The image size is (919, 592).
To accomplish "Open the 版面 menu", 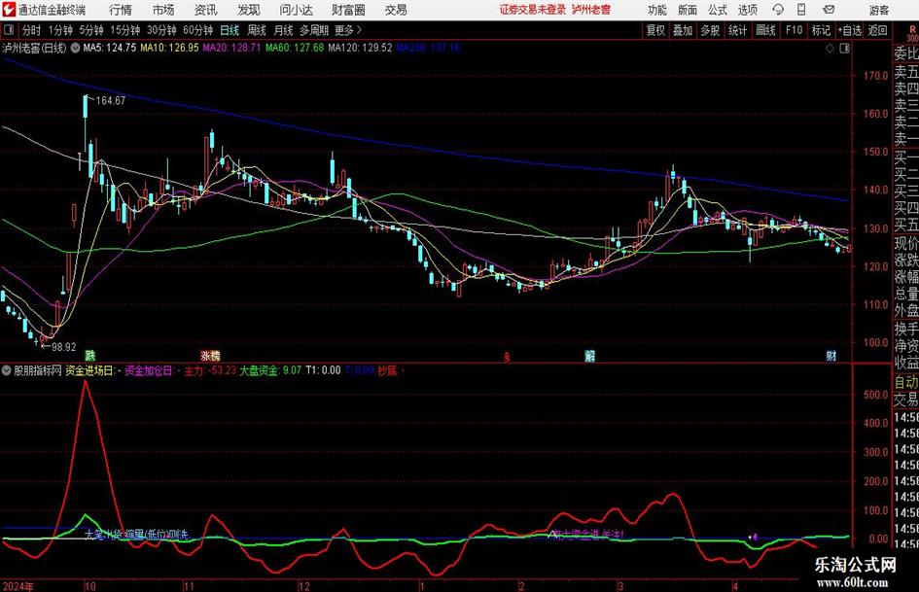I will [x=687, y=10].
